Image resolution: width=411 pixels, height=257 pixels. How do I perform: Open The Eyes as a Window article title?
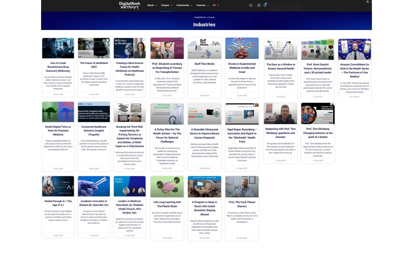pyautogui.click(x=281, y=67)
